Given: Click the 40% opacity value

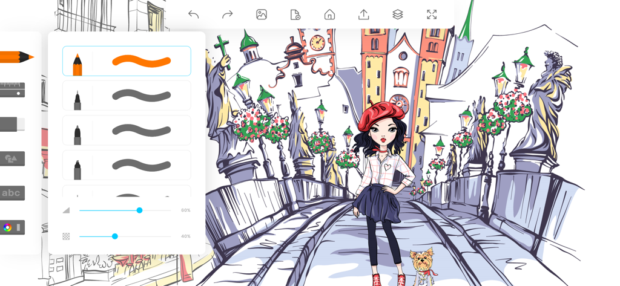Looking at the screenshot, I should pyautogui.click(x=185, y=236).
